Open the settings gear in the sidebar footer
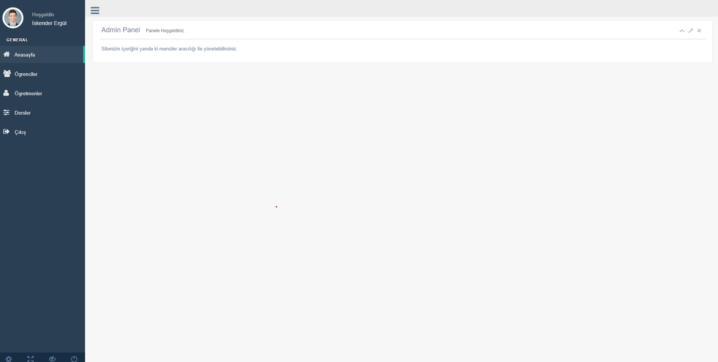Screen dimensions: 718x362 pyautogui.click(x=9, y=359)
